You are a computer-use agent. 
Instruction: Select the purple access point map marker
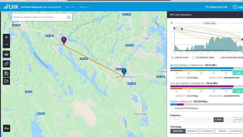click(64, 40)
